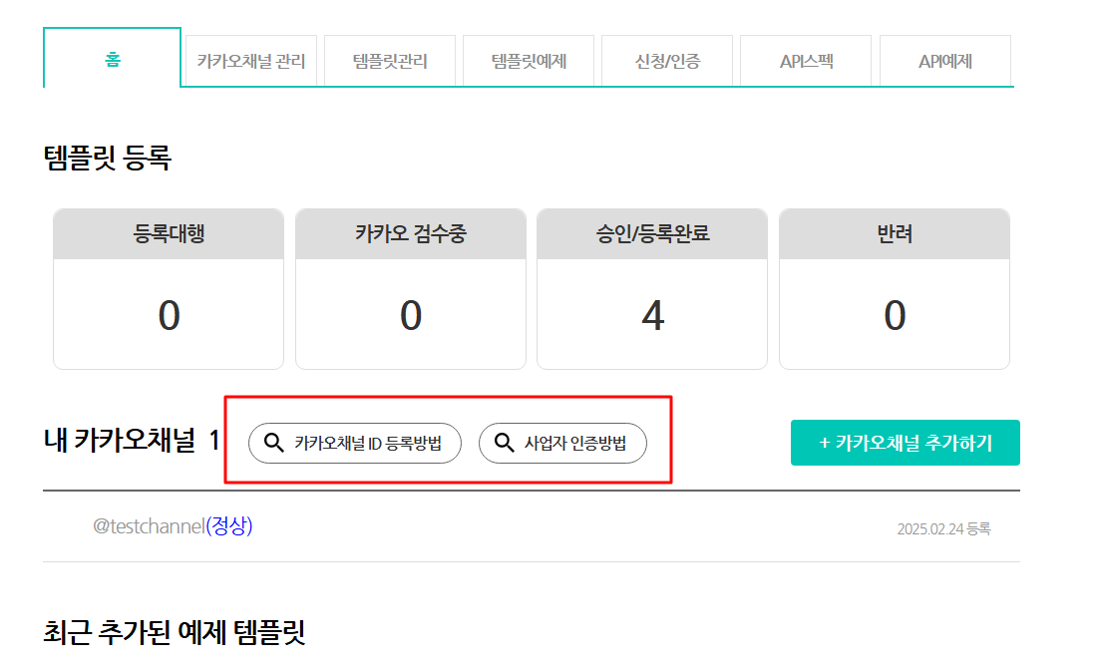Go to the 템플릿관리 tab
This screenshot has height=671, width=1099.
pos(390,62)
